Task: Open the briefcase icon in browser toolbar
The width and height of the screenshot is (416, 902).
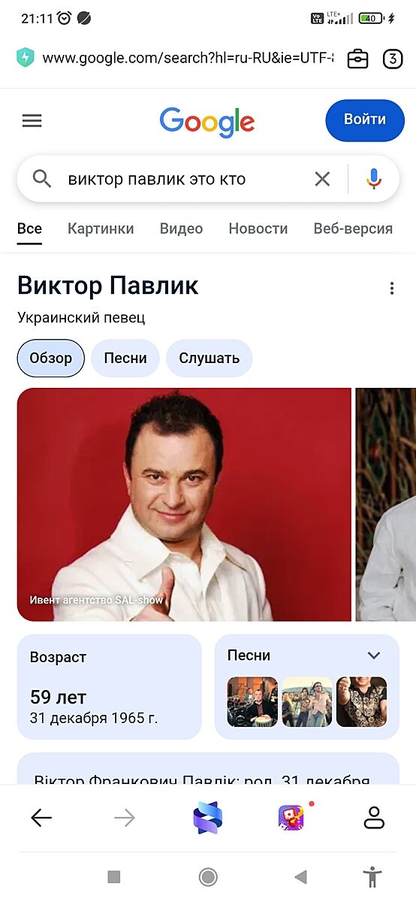Action: pos(358,59)
